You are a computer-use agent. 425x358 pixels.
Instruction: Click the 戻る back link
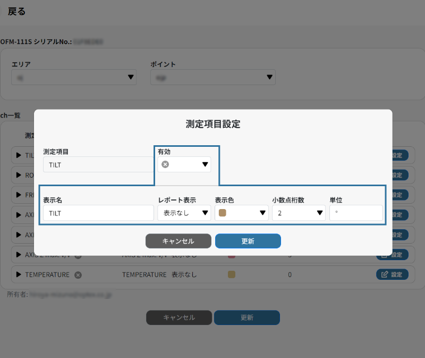(16, 11)
